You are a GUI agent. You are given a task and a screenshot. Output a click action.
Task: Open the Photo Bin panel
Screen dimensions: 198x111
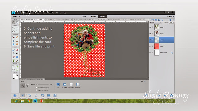click(15, 96)
